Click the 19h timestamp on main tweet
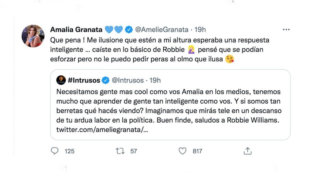 (x=200, y=30)
